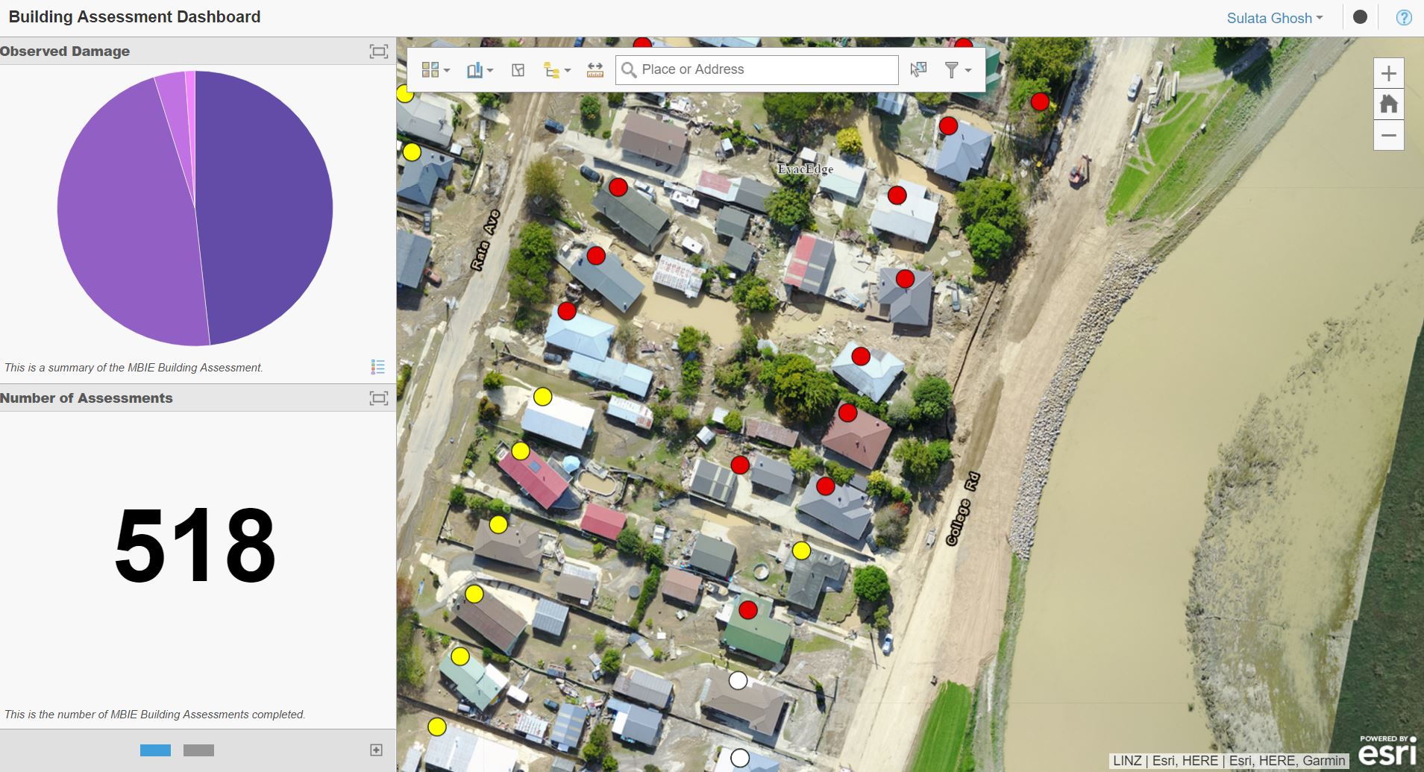Click the College Rd street label
1424x772 pixels.
pyautogui.click(x=962, y=509)
